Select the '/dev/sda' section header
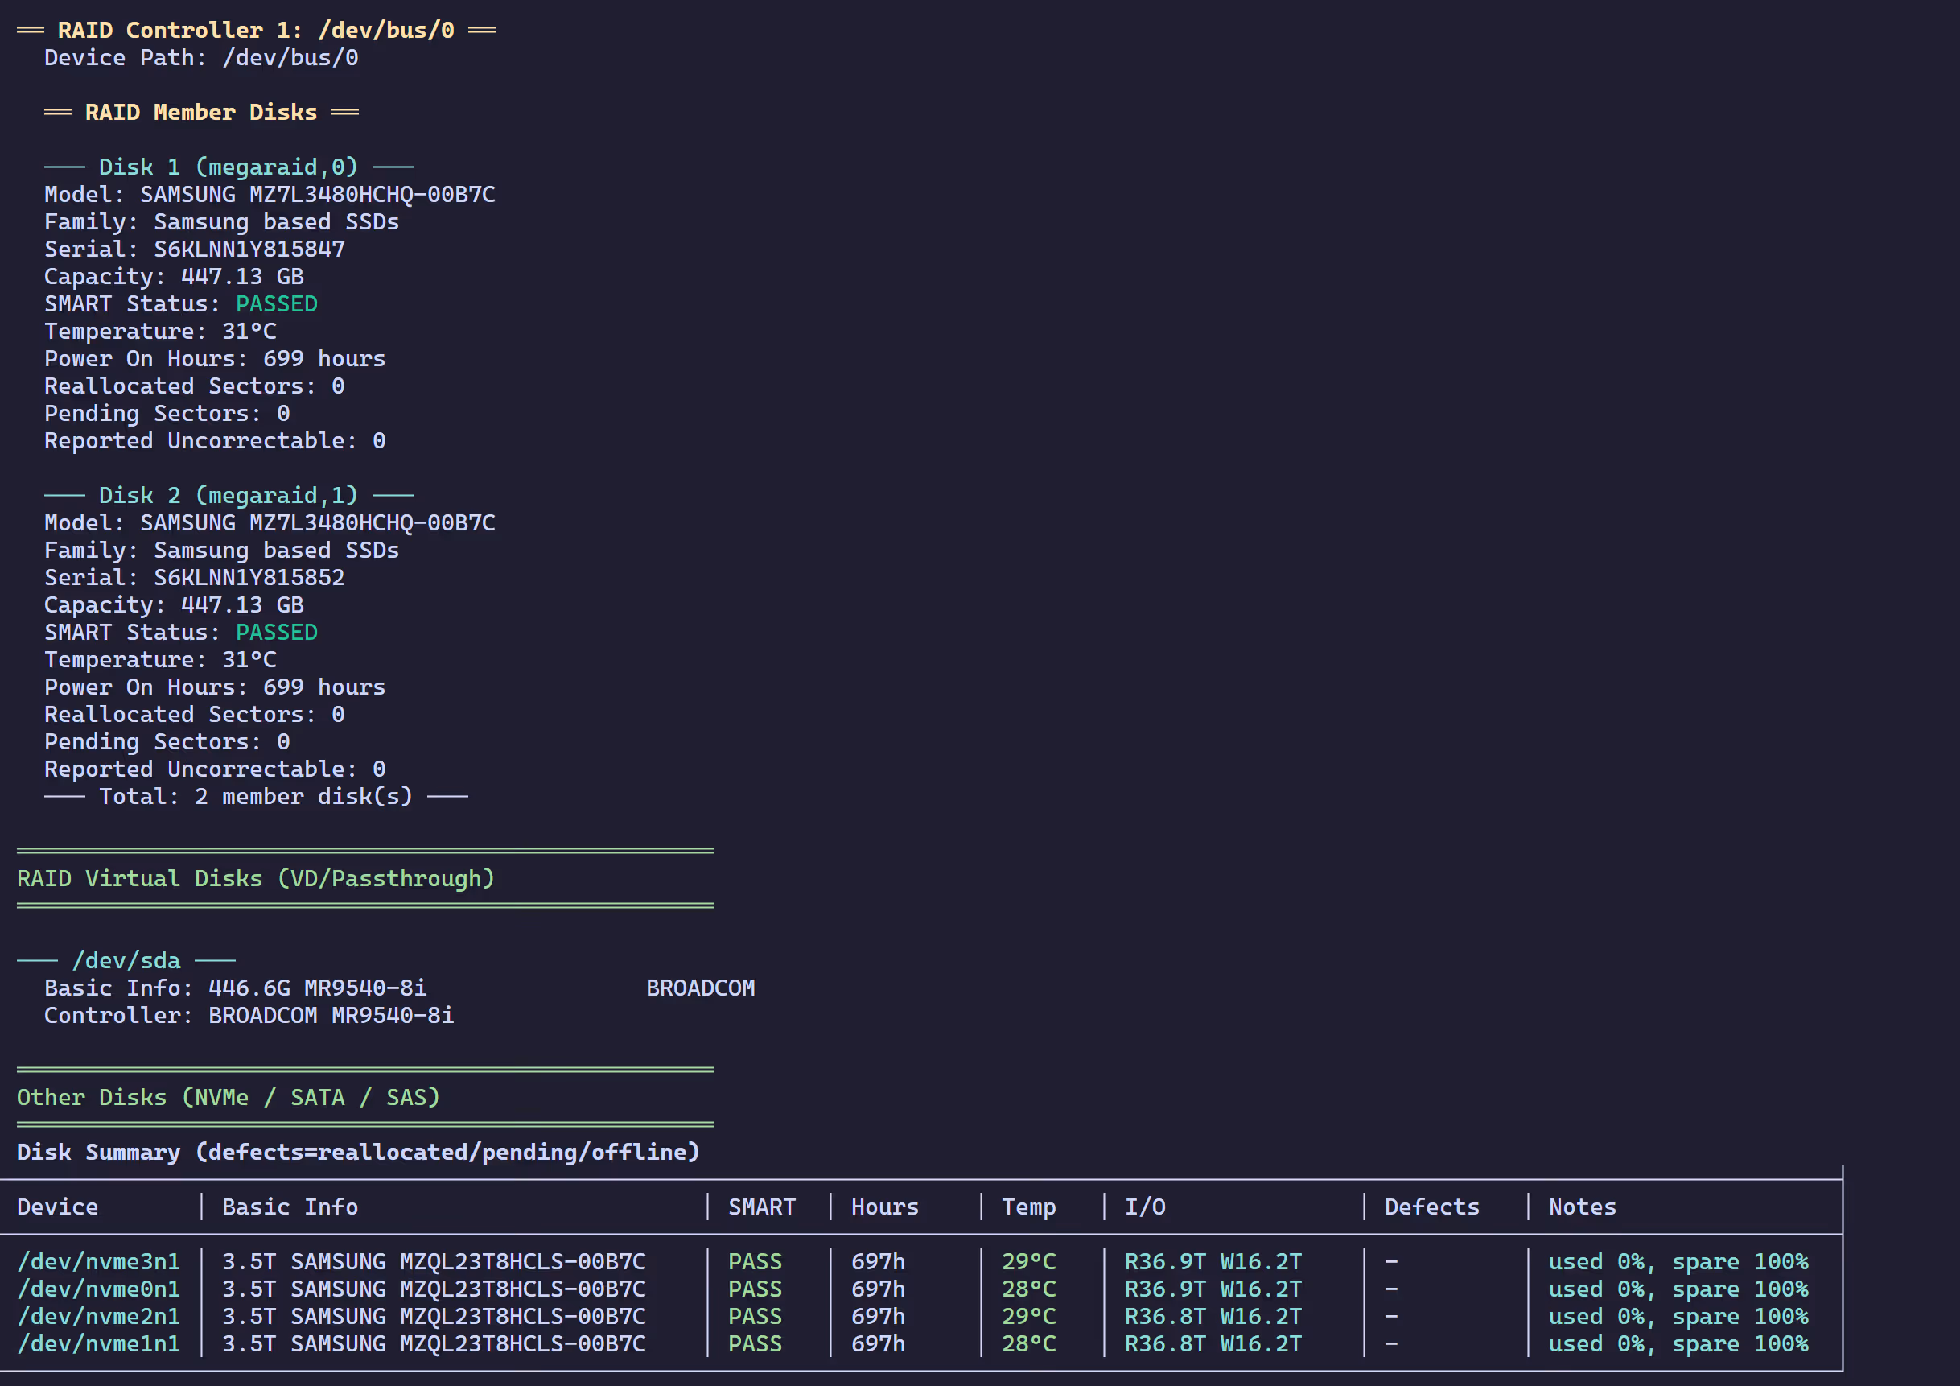 coord(126,960)
